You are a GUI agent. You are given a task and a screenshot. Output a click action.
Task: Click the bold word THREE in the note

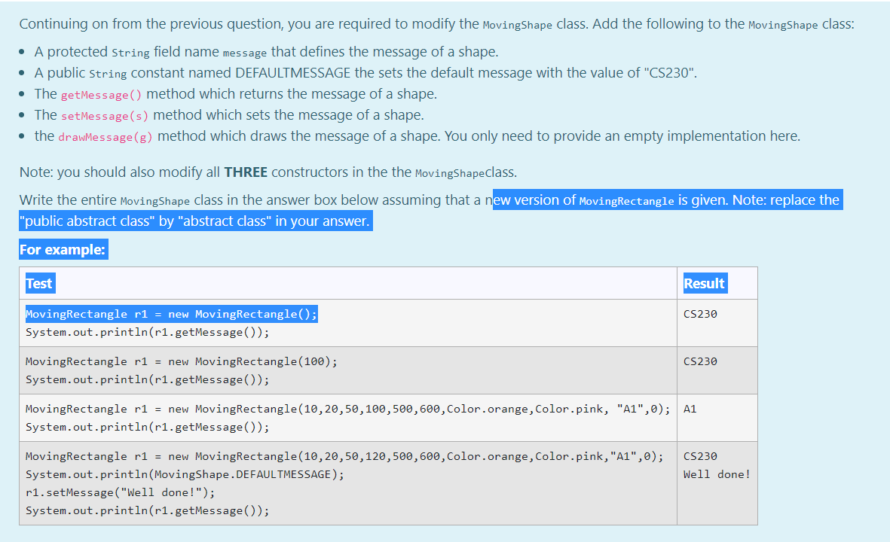[x=246, y=172]
